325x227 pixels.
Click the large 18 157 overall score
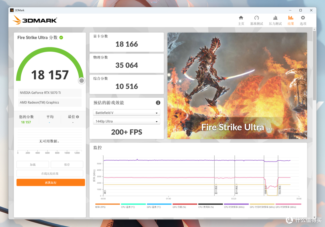click(x=50, y=75)
